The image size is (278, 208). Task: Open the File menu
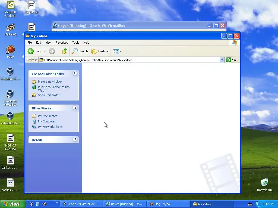[x=30, y=43]
